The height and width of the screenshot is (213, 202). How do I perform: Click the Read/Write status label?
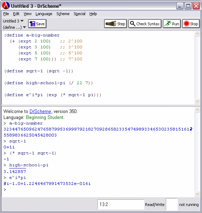155,205
